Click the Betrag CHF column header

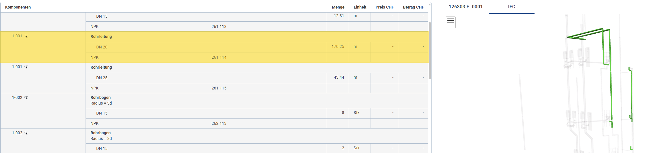413,7
